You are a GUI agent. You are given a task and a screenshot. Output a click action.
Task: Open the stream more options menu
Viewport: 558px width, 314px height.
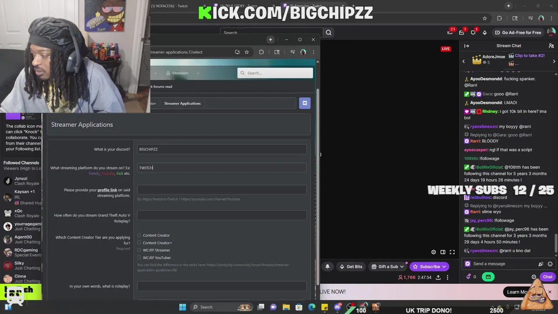(x=447, y=277)
